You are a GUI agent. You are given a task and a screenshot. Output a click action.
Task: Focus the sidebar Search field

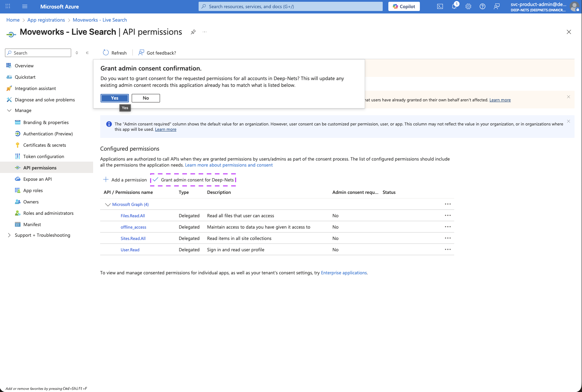(x=38, y=53)
